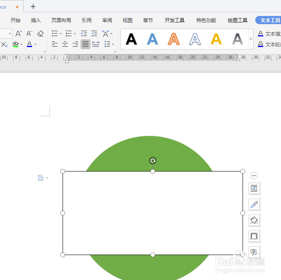Center align text

point(65,44)
